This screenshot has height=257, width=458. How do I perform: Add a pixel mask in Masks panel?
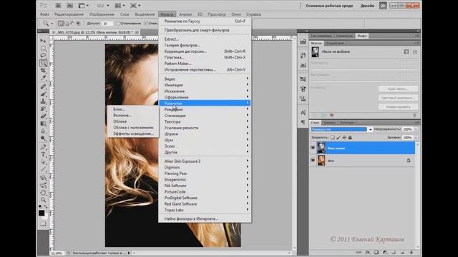(x=406, y=52)
